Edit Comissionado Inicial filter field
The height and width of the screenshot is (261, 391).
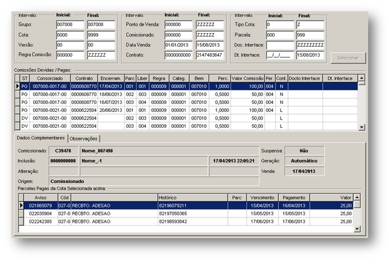[178, 35]
